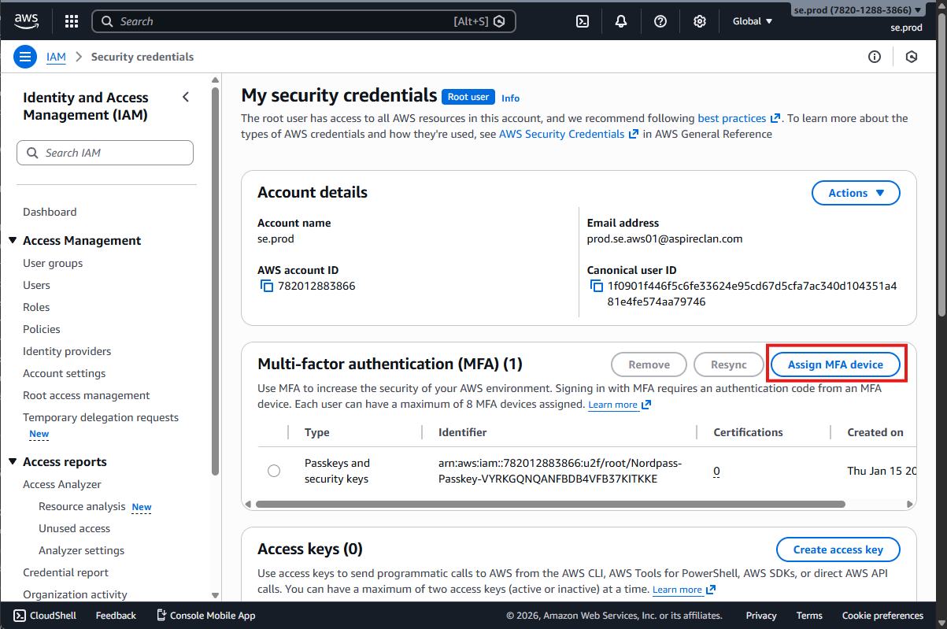Click the Amazon Q icon in search bar
This screenshot has height=629, width=947.
(499, 21)
